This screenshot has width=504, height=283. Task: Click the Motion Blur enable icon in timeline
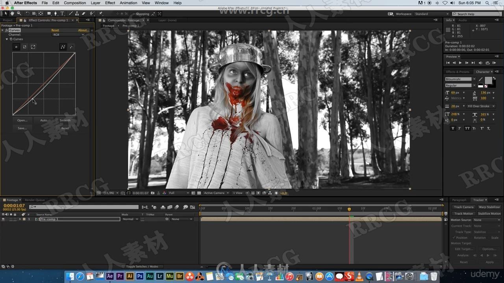pos(177,207)
